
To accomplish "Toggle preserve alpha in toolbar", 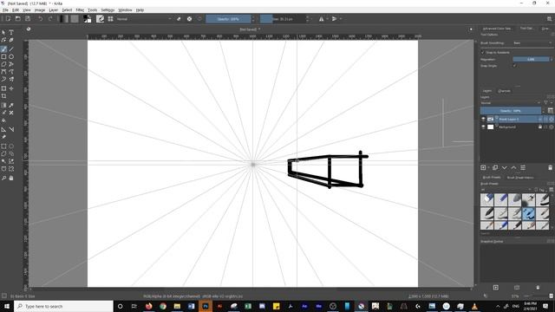I will pyautogui.click(x=189, y=19).
